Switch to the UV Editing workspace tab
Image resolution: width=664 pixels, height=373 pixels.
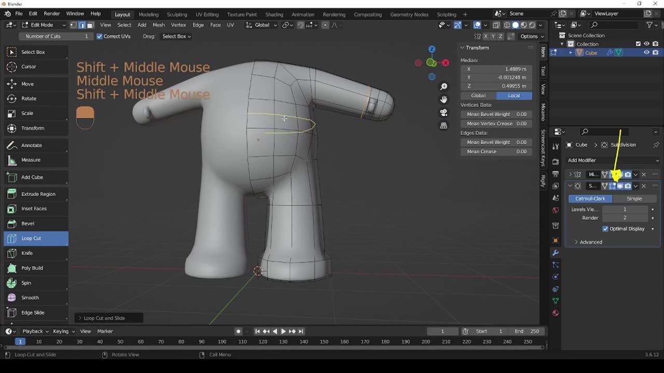click(x=207, y=15)
